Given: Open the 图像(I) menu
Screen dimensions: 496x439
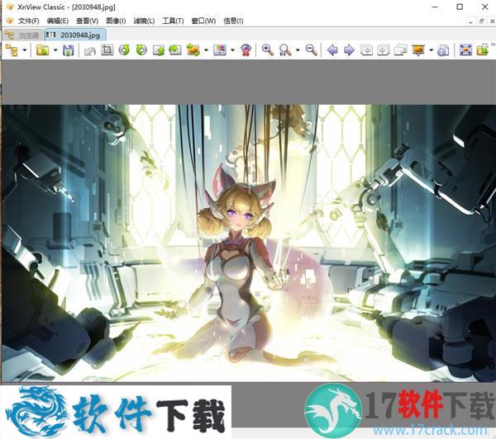Looking at the screenshot, I should (116, 21).
